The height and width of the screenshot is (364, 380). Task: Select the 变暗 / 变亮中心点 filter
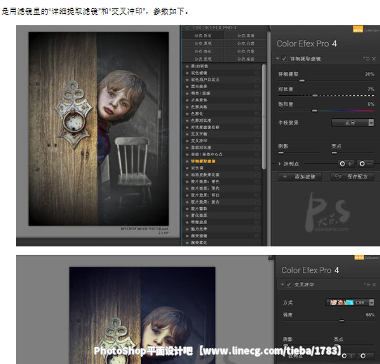(207, 154)
